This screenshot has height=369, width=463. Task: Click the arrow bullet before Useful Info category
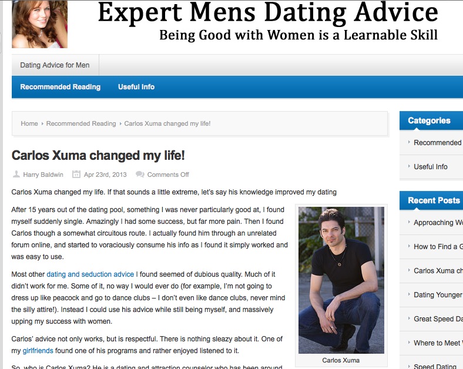point(409,166)
